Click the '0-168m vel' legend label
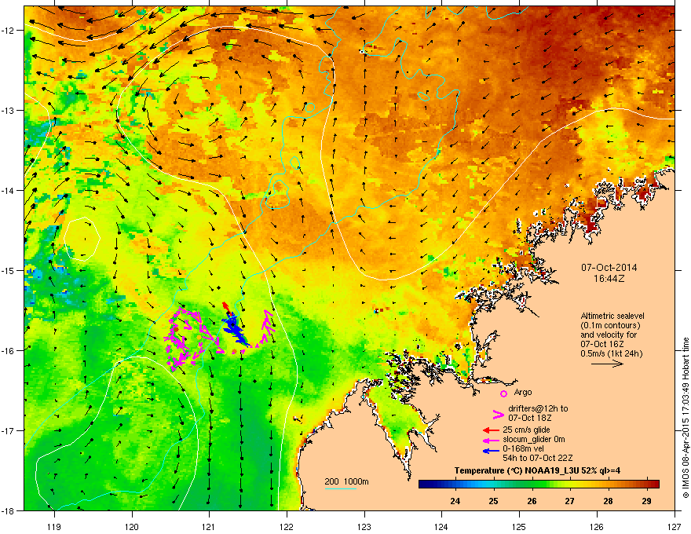 tap(523, 448)
